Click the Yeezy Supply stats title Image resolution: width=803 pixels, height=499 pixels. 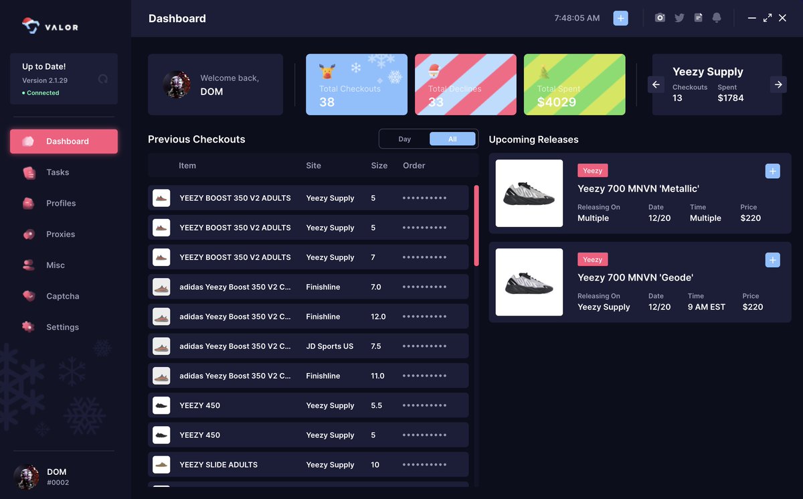[708, 72]
